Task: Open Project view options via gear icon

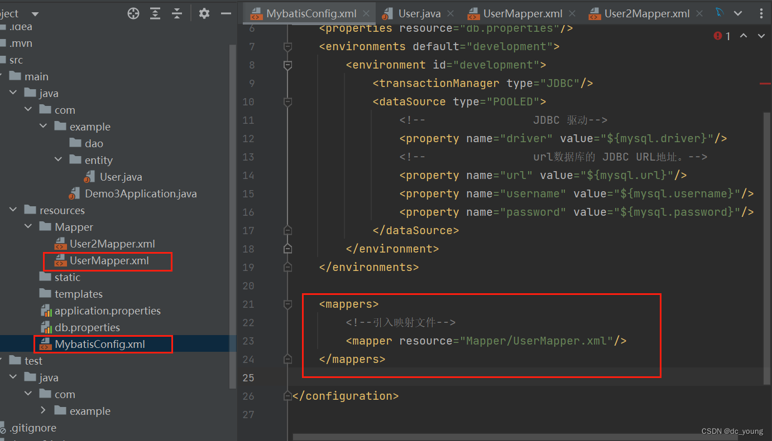Action: [204, 13]
